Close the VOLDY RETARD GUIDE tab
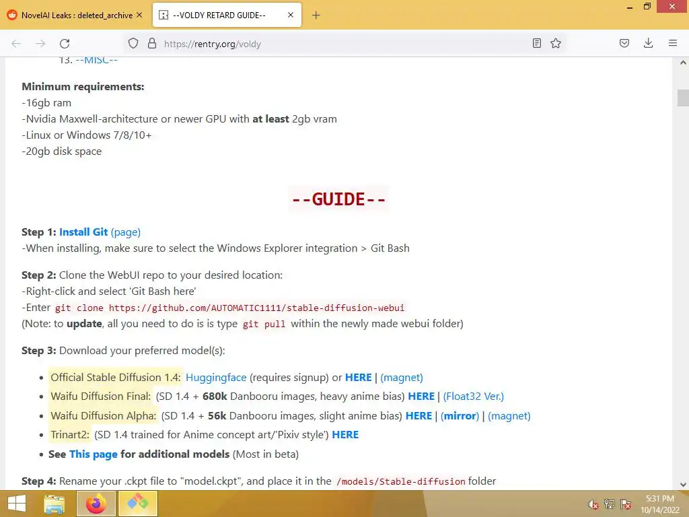This screenshot has height=517, width=689. pos(291,15)
